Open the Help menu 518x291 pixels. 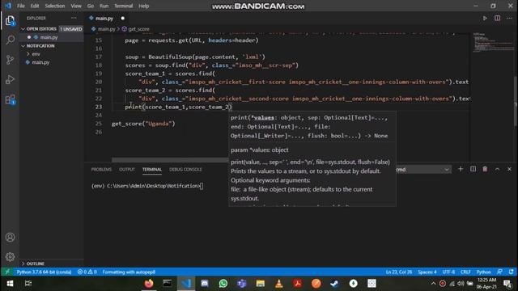(x=144, y=6)
